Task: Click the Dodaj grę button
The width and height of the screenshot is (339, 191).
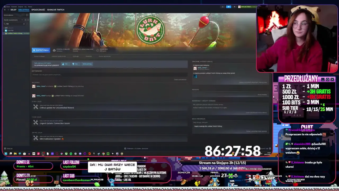Action: [x=8, y=149]
